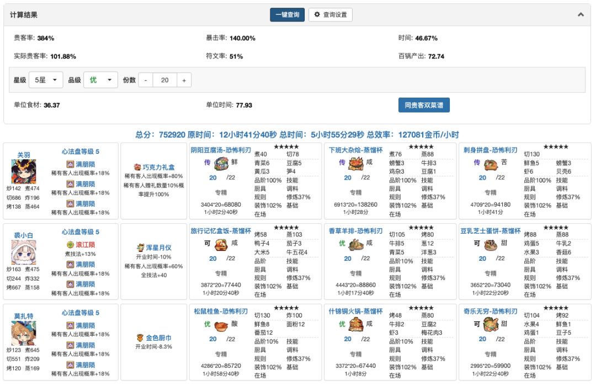This screenshot has width=596, height=387.
Task: Open recipe link 刺身拼盘-恐怖利刃
Action: click(x=491, y=150)
